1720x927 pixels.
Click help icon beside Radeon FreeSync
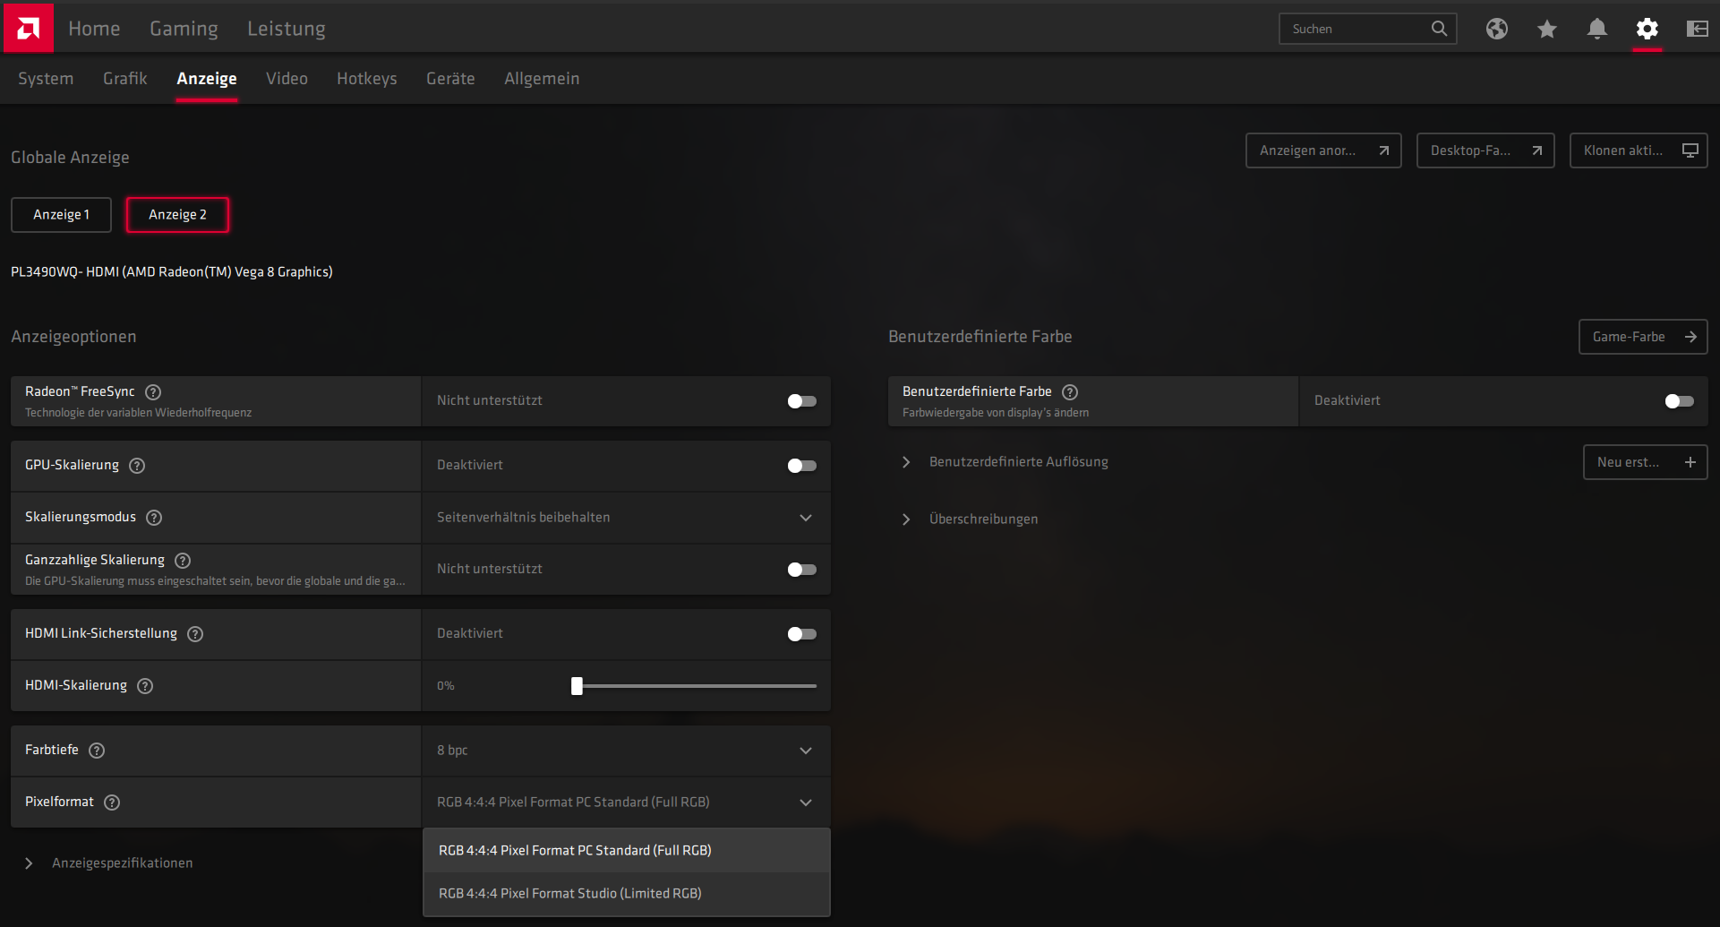(x=153, y=392)
